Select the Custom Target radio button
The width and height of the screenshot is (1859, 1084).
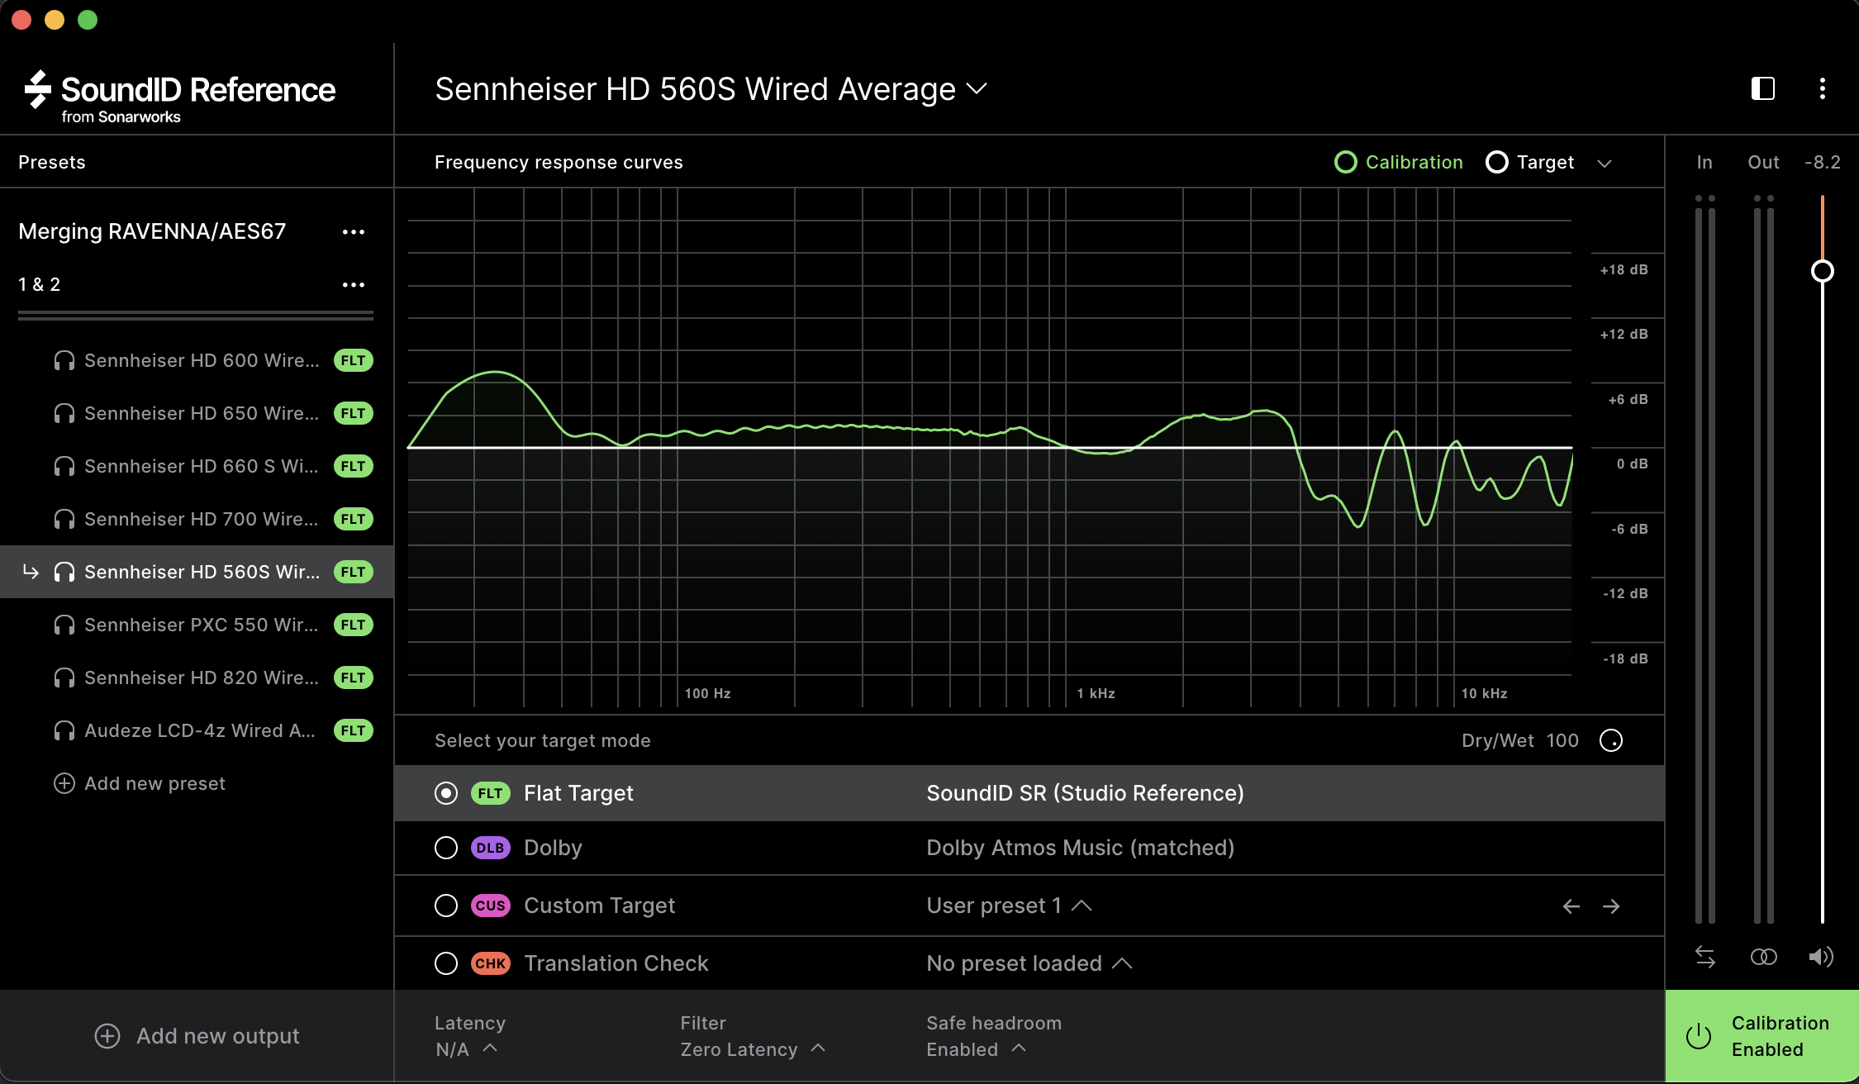point(446,906)
